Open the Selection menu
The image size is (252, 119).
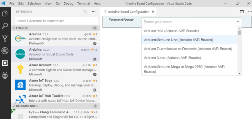pos(34,3)
